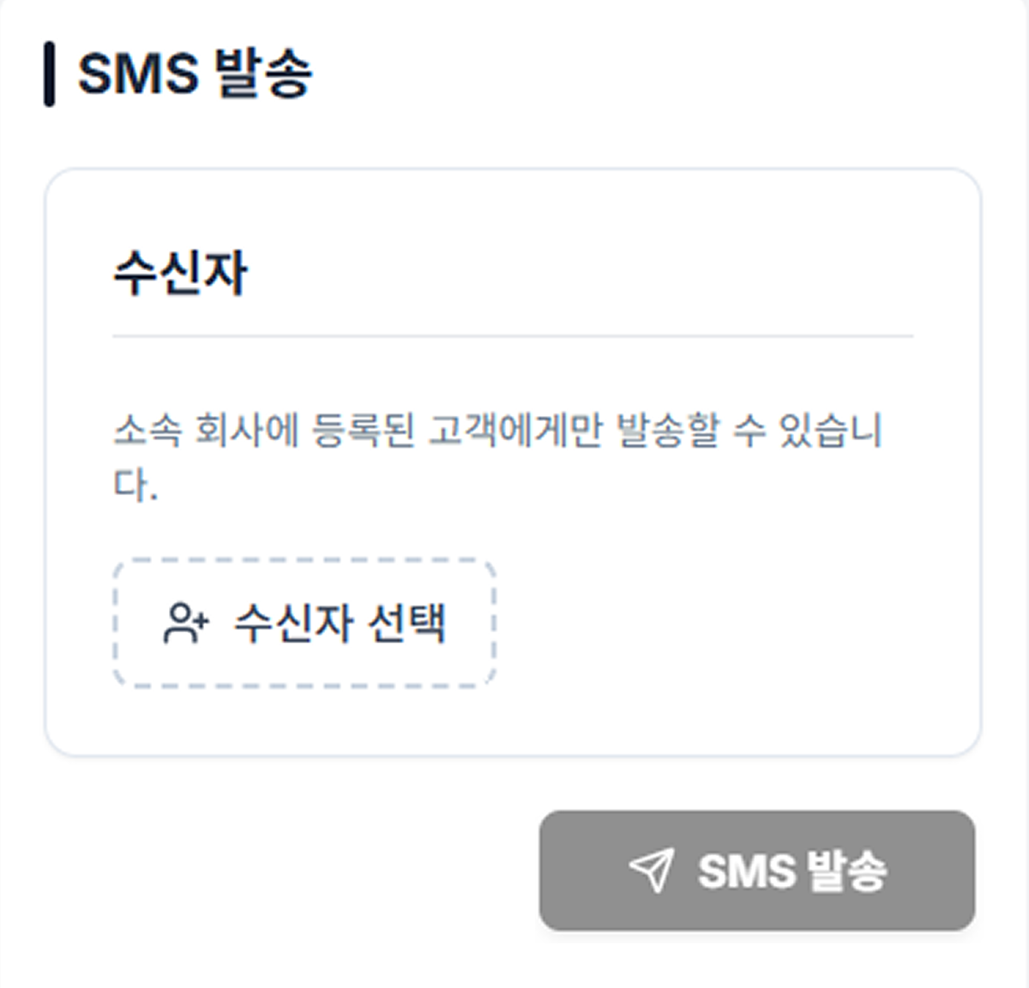Click the divider line under 수신자
Image resolution: width=1029 pixels, height=988 pixels.
click(x=513, y=337)
